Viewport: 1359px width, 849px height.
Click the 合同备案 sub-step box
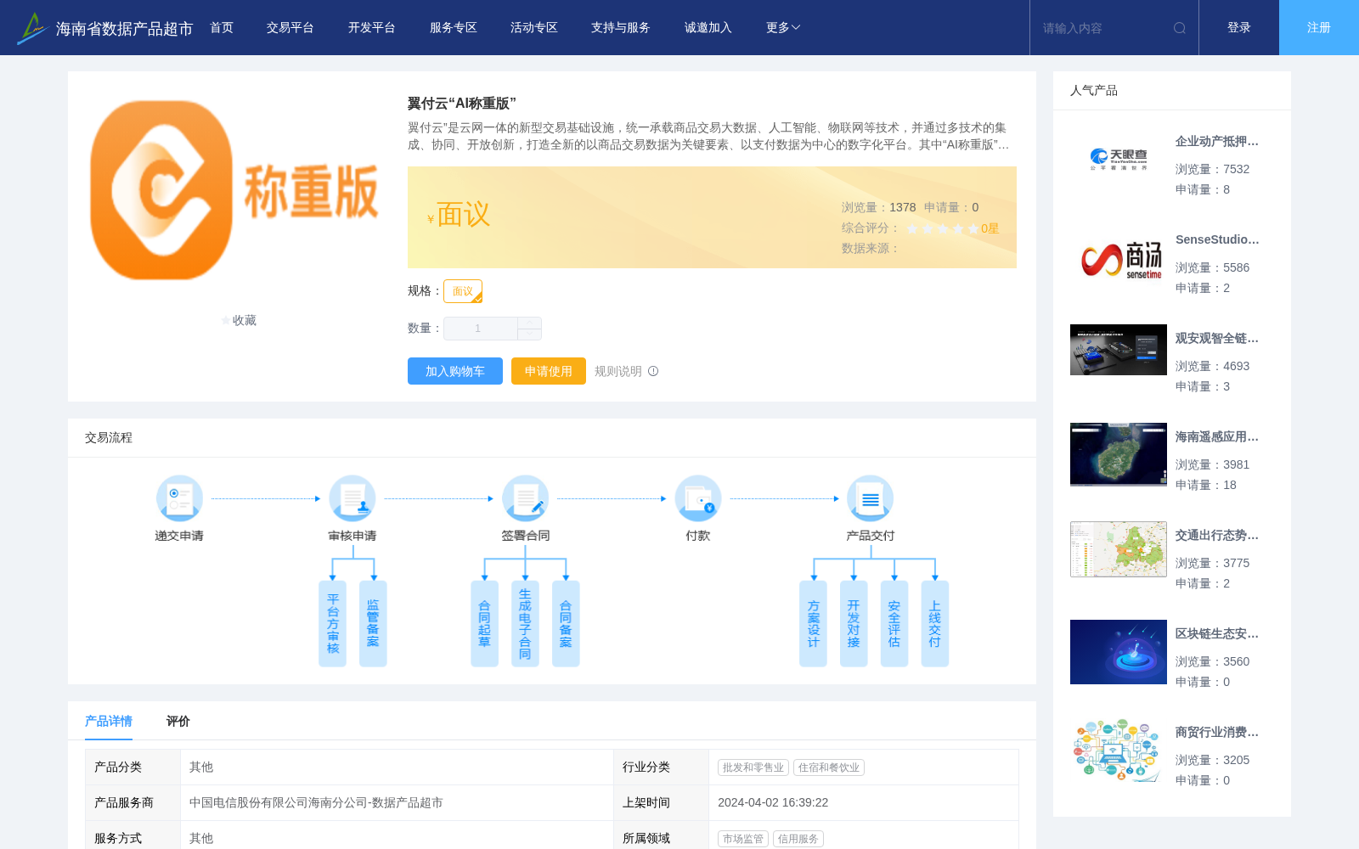coord(566,624)
